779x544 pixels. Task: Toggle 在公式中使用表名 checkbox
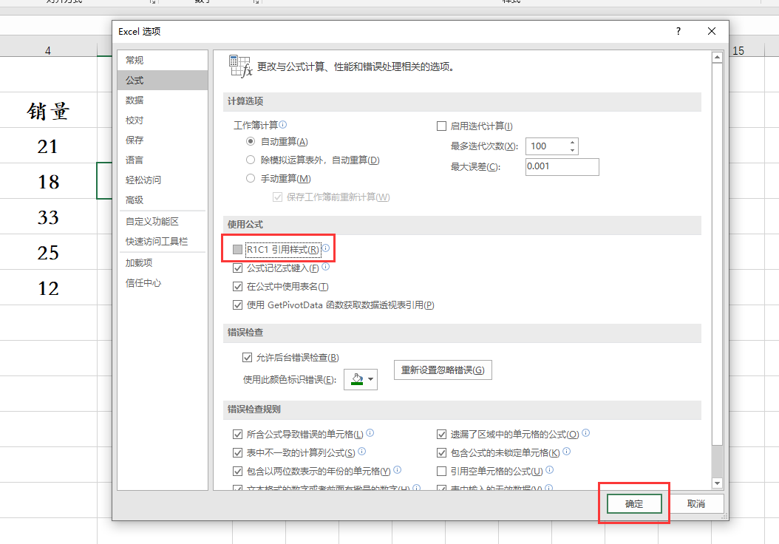click(x=237, y=287)
